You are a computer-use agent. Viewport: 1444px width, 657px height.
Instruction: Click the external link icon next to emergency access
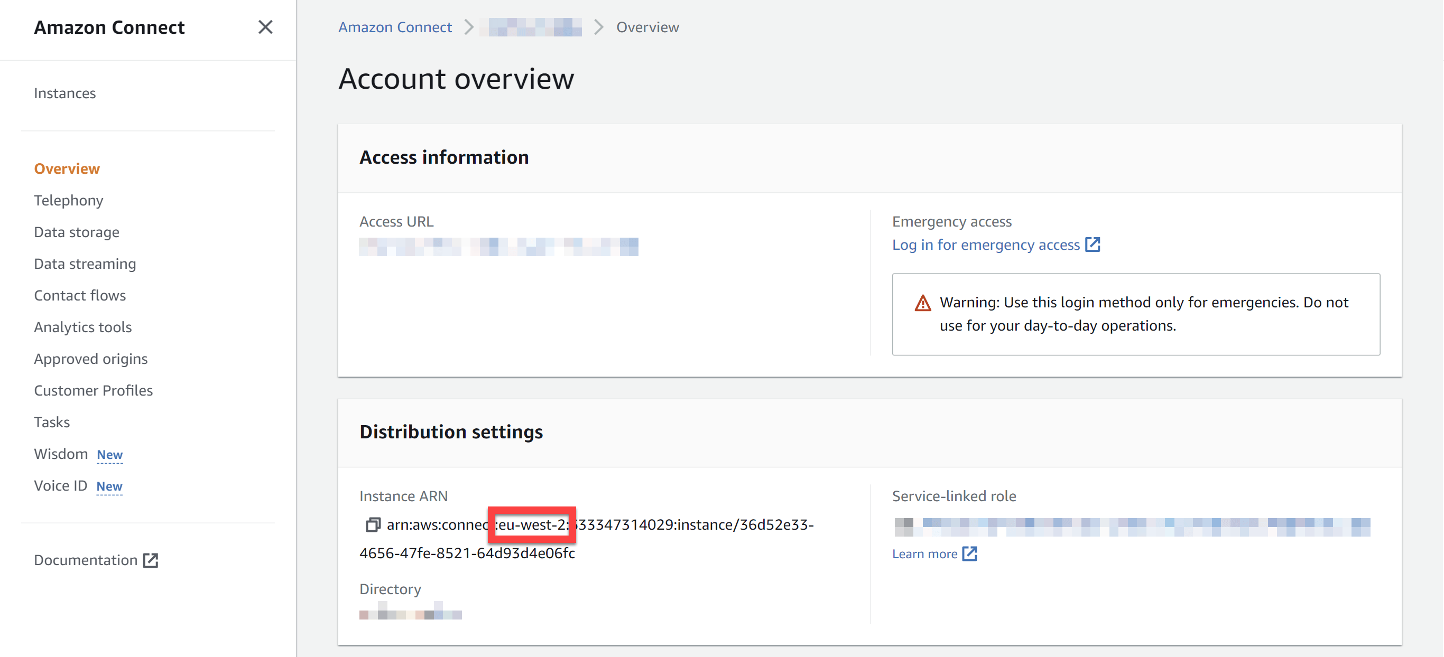click(1092, 245)
